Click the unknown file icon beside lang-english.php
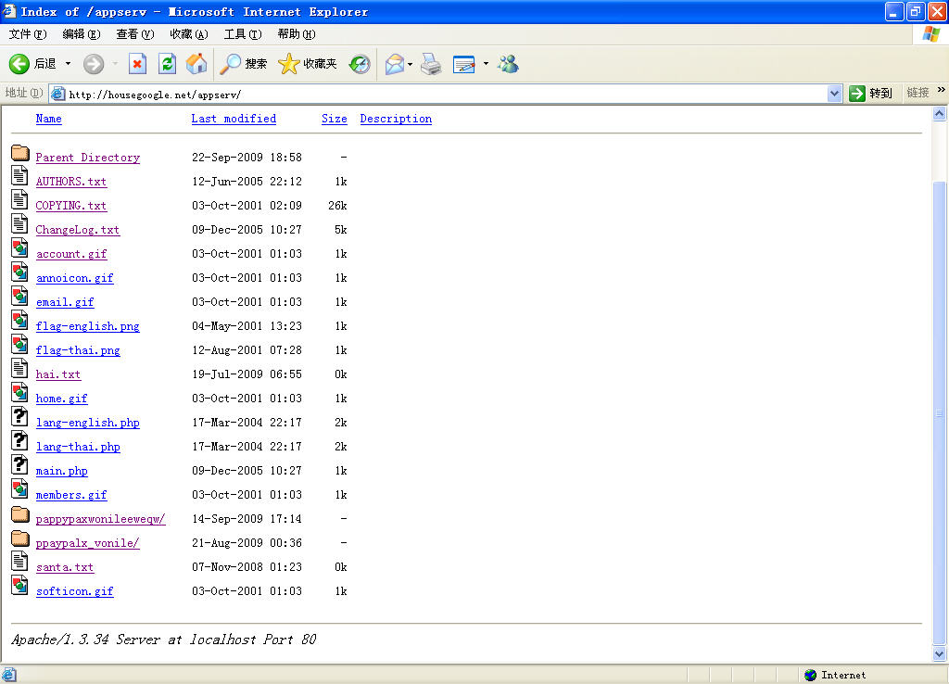Viewport: 949px width, 684px height. pyautogui.click(x=19, y=416)
